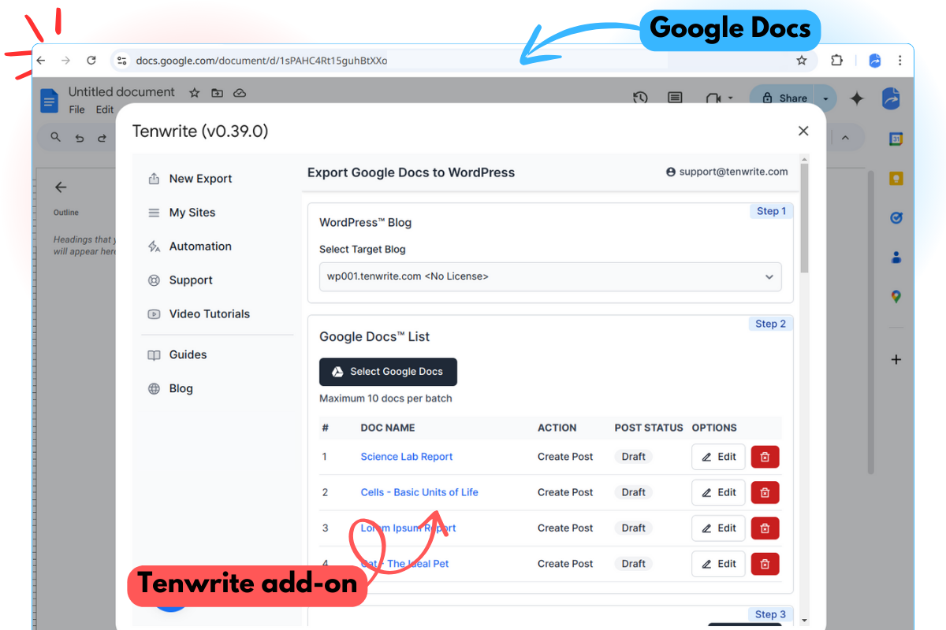View site information icon in address bar

121,60
